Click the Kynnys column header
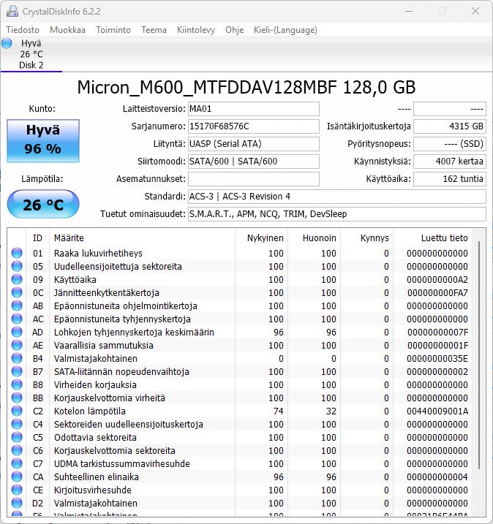This screenshot has height=524, width=493. pyautogui.click(x=366, y=238)
